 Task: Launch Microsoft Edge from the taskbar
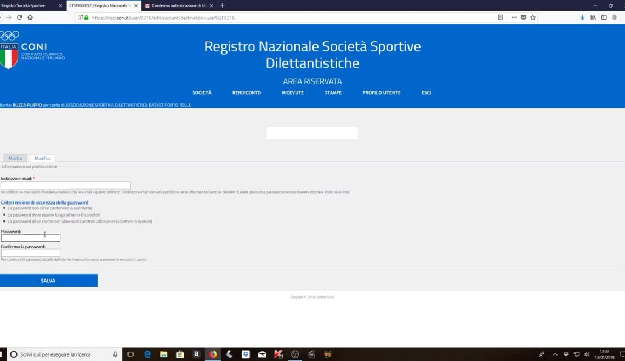click(x=147, y=354)
